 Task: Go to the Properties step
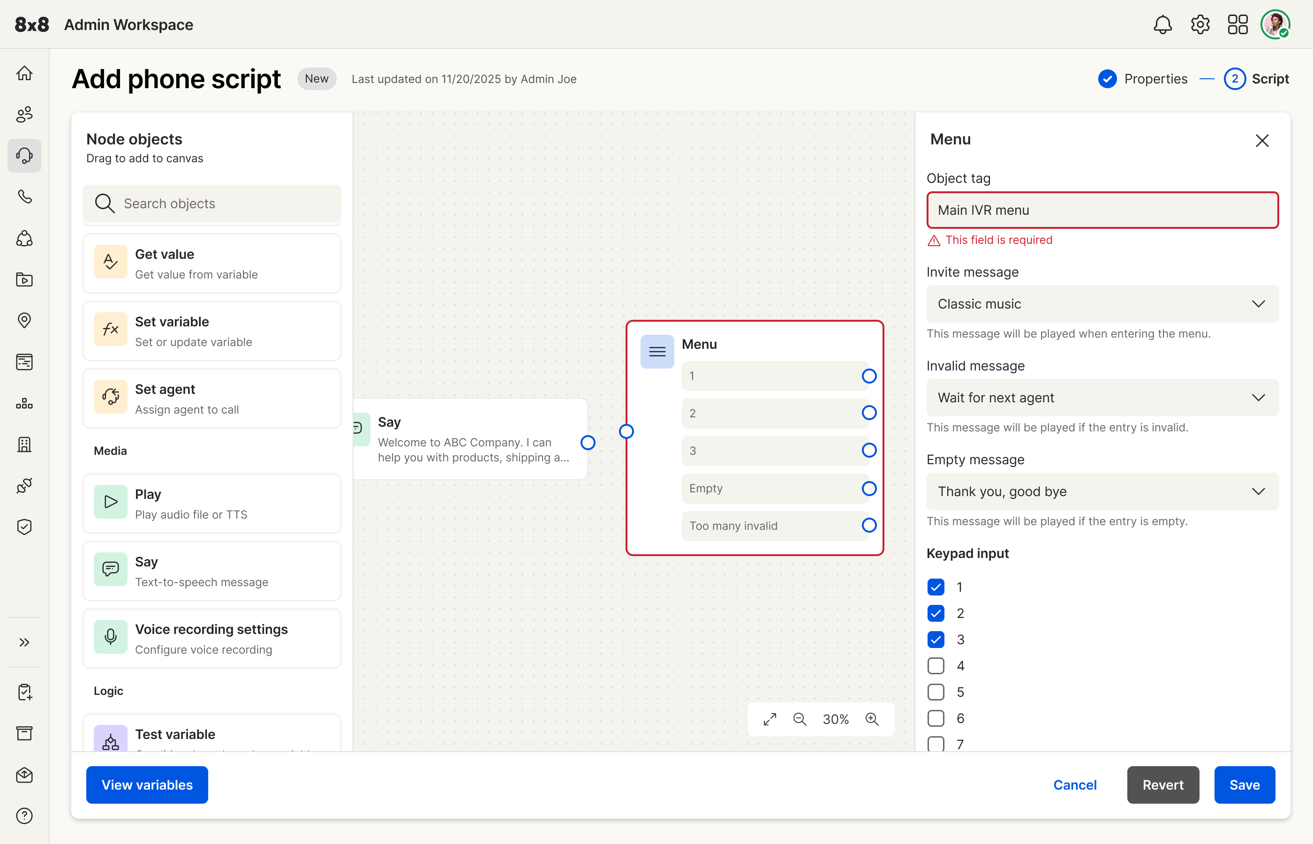[1143, 79]
